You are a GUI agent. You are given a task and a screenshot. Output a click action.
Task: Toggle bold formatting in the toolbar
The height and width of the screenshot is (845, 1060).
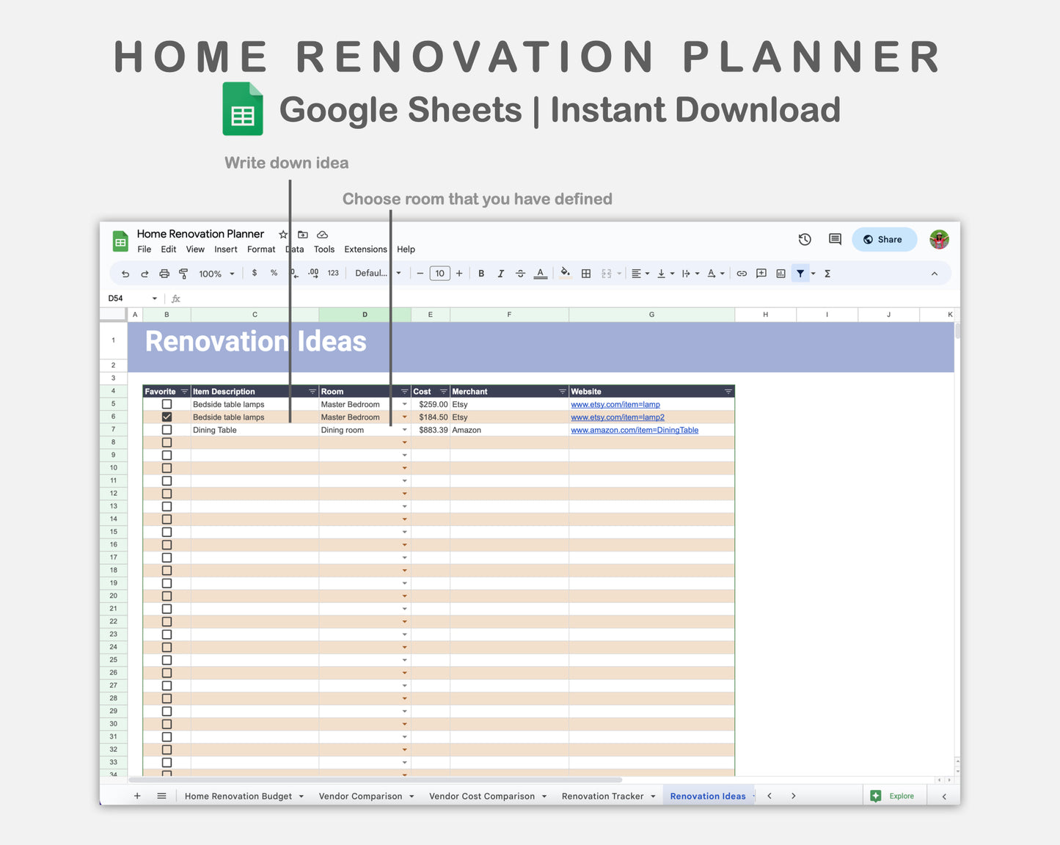481,273
